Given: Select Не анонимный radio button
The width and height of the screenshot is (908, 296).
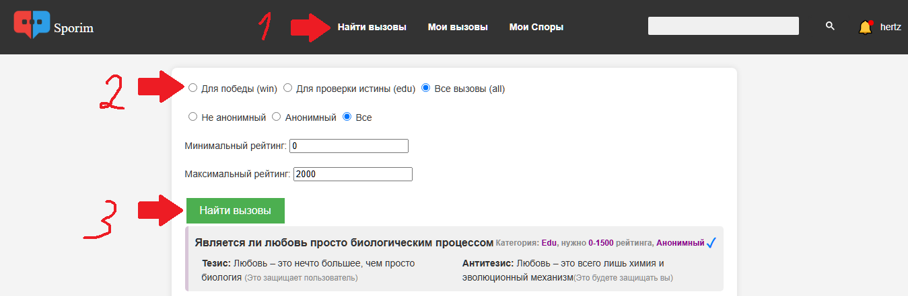Looking at the screenshot, I should click(x=193, y=117).
